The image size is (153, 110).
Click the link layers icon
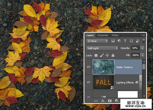[x=96, y=101]
